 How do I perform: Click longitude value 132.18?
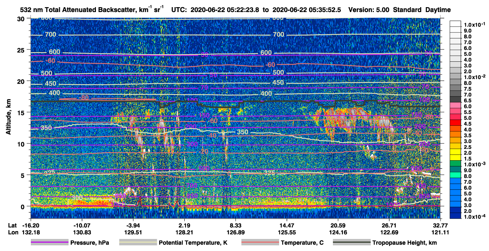pyautogui.click(x=30, y=232)
